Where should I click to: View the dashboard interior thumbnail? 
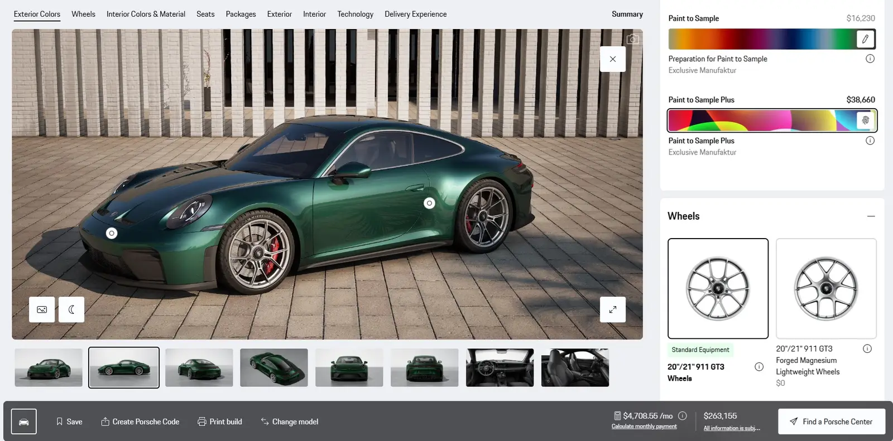500,367
